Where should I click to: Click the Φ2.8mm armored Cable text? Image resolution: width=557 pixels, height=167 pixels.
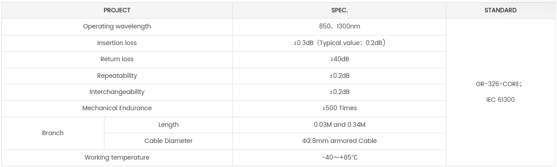click(x=339, y=141)
